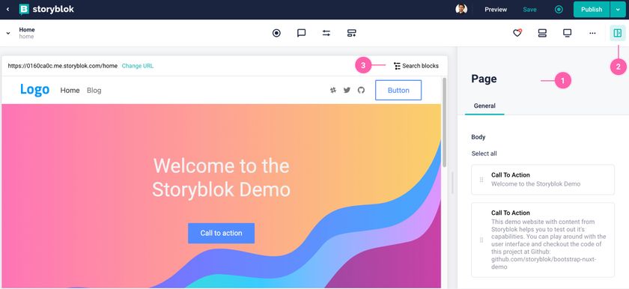Click the Body field label
The width and height of the screenshot is (629, 289).
coord(478,137)
